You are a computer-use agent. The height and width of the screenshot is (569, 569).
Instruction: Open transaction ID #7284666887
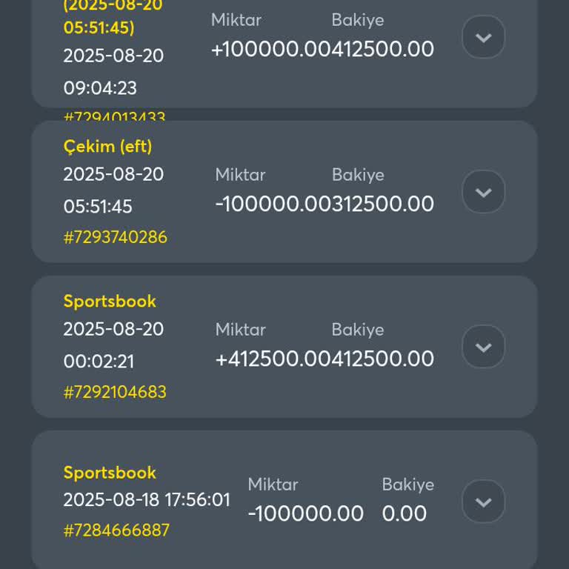click(116, 530)
